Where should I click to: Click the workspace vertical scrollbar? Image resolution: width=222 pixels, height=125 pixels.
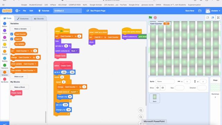[x=146, y=76]
